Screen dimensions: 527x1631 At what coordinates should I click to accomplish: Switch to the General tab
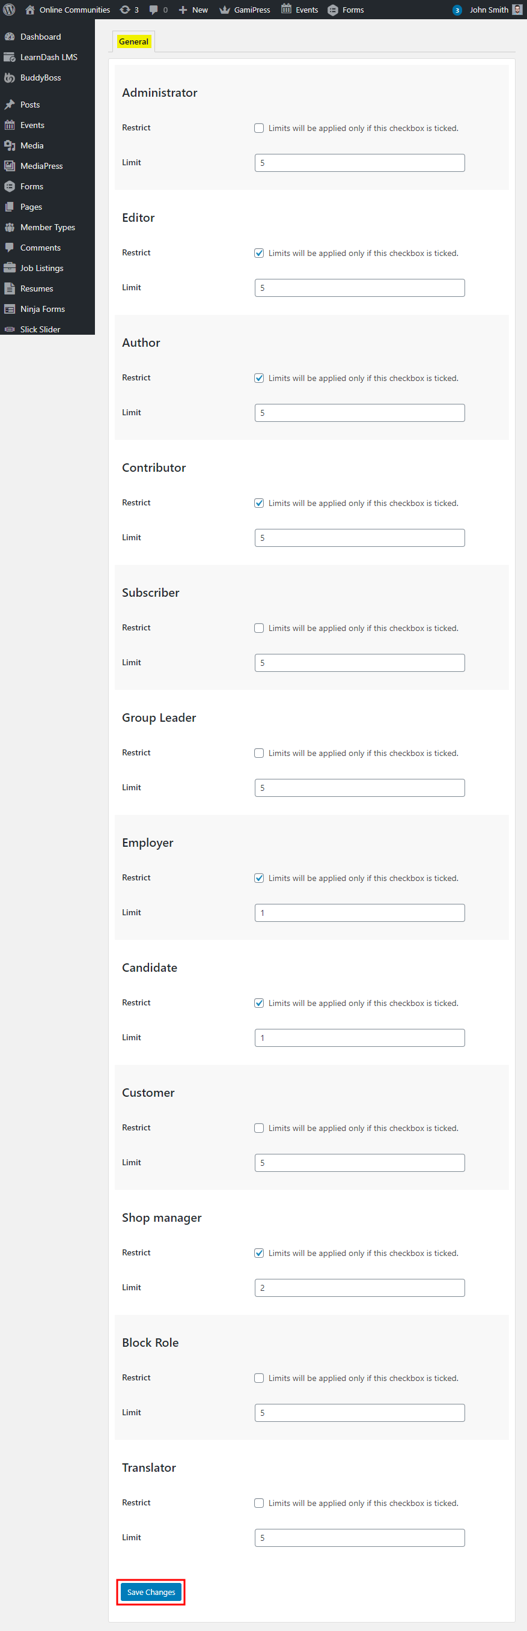(133, 41)
